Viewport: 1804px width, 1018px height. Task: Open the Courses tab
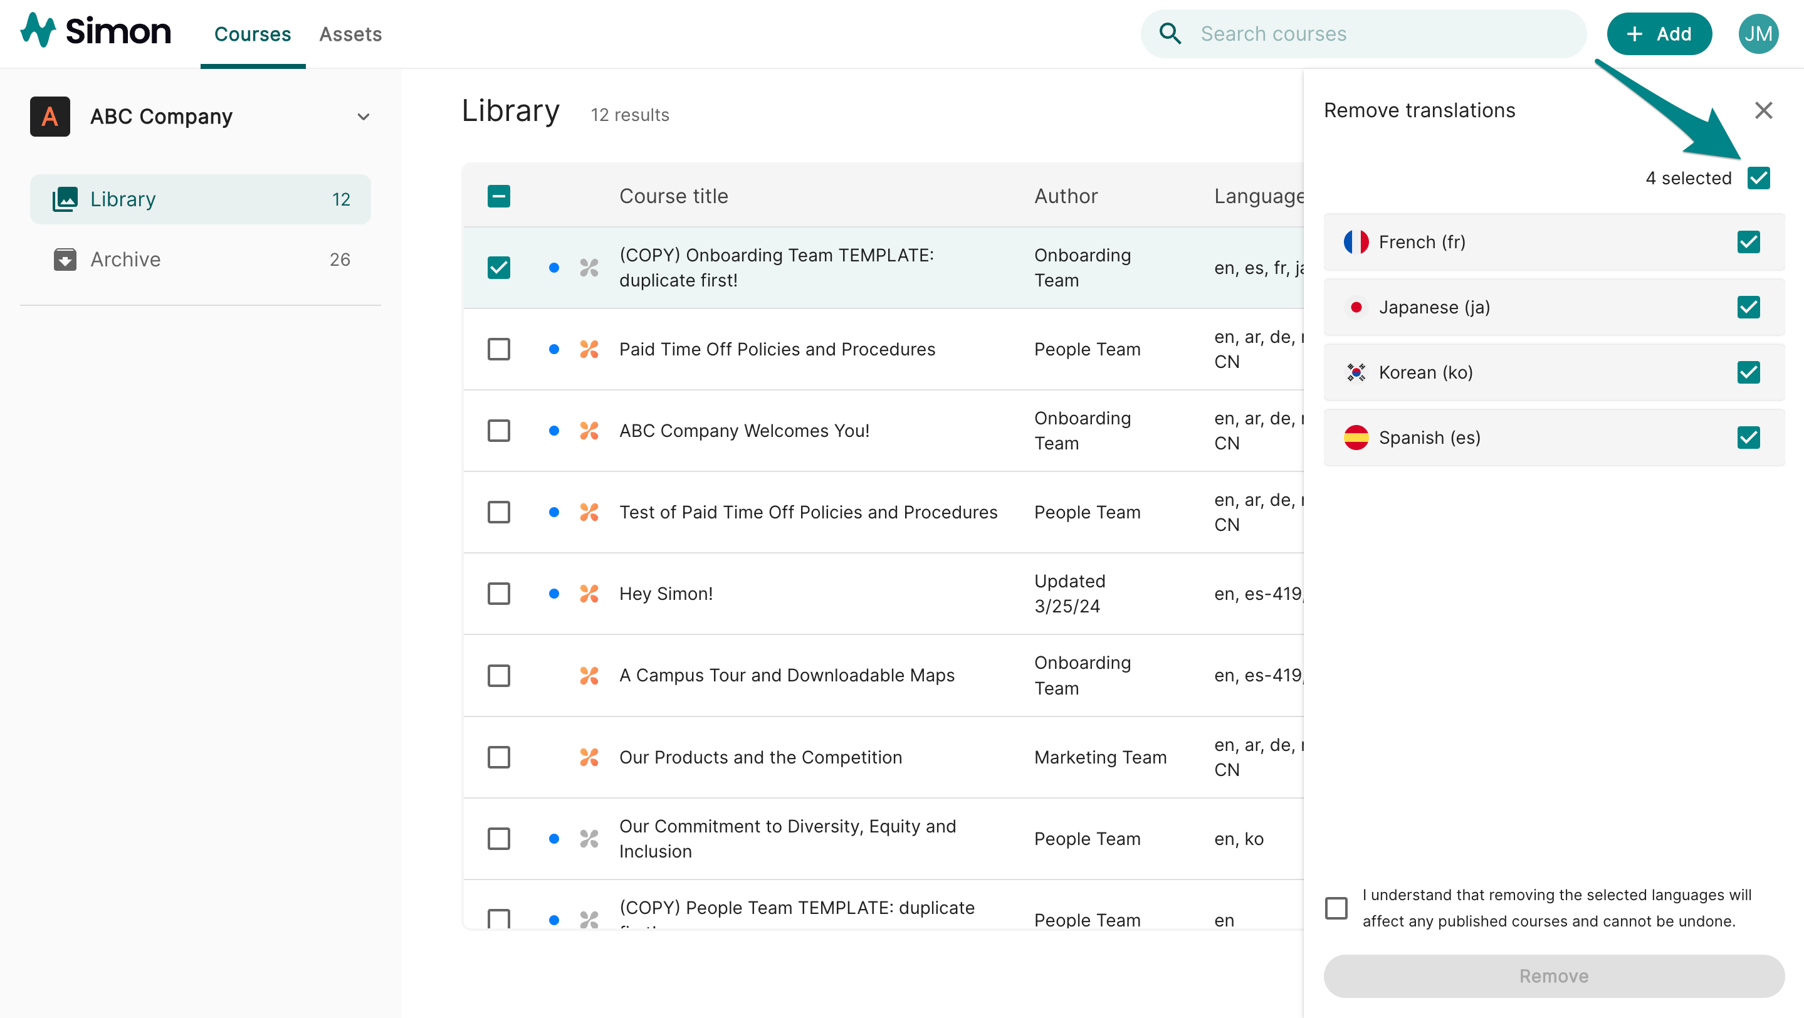[252, 34]
